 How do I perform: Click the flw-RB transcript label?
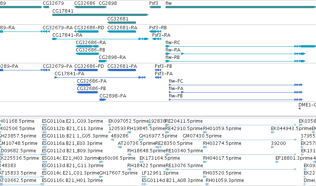173,57
